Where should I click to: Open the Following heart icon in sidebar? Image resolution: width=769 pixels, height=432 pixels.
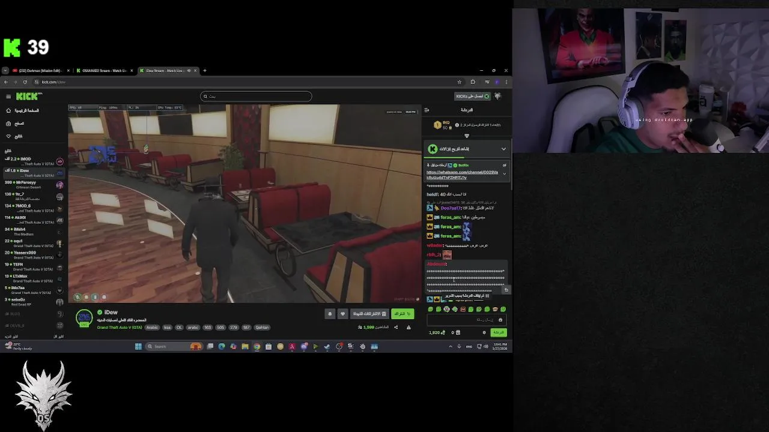point(8,136)
